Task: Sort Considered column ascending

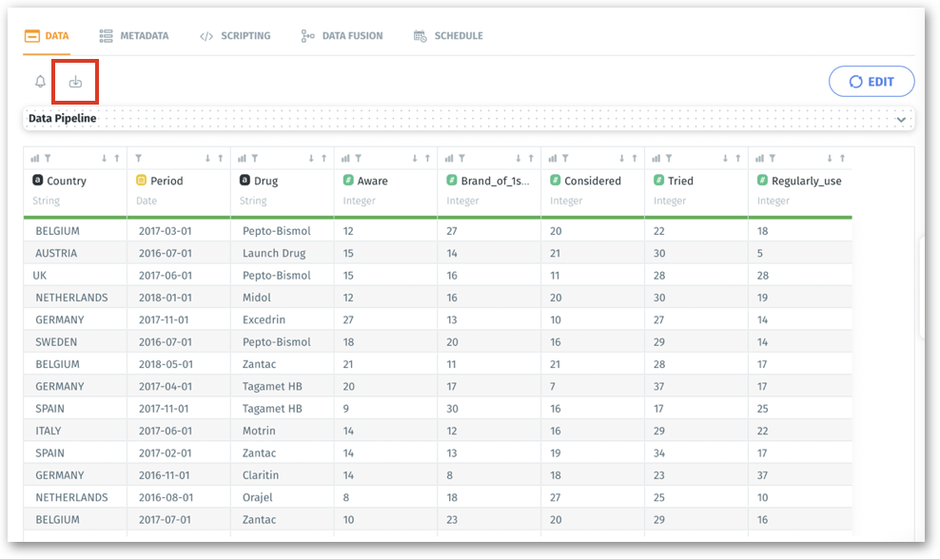Action: click(635, 158)
